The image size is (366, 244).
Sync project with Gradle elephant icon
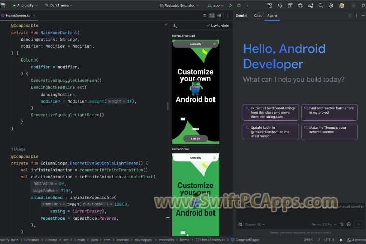[311, 5]
